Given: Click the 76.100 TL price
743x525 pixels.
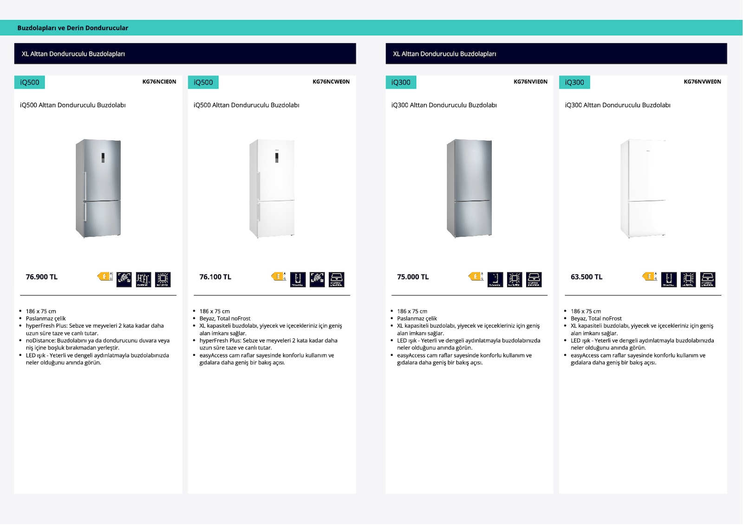Looking at the screenshot, I should pyautogui.click(x=215, y=277).
